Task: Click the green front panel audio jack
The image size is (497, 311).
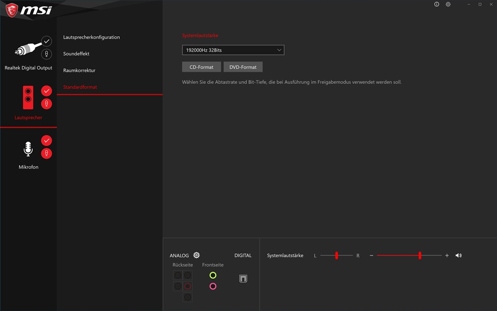Action: point(213,275)
